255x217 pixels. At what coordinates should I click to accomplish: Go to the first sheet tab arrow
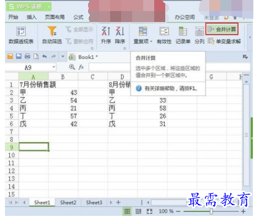10,203
